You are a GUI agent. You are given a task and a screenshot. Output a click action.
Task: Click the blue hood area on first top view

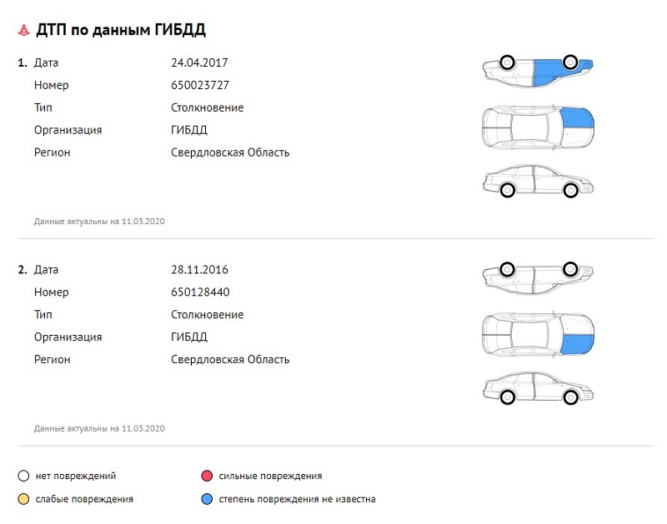[x=578, y=118]
